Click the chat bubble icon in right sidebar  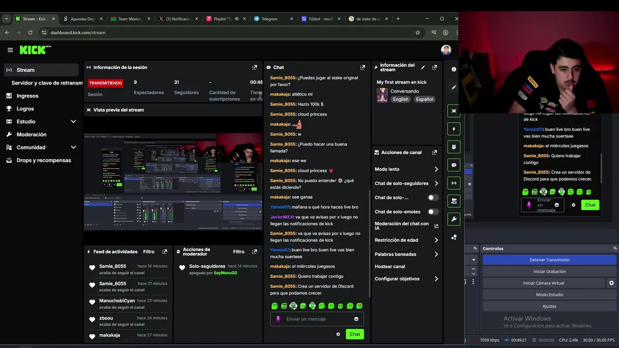(x=454, y=165)
